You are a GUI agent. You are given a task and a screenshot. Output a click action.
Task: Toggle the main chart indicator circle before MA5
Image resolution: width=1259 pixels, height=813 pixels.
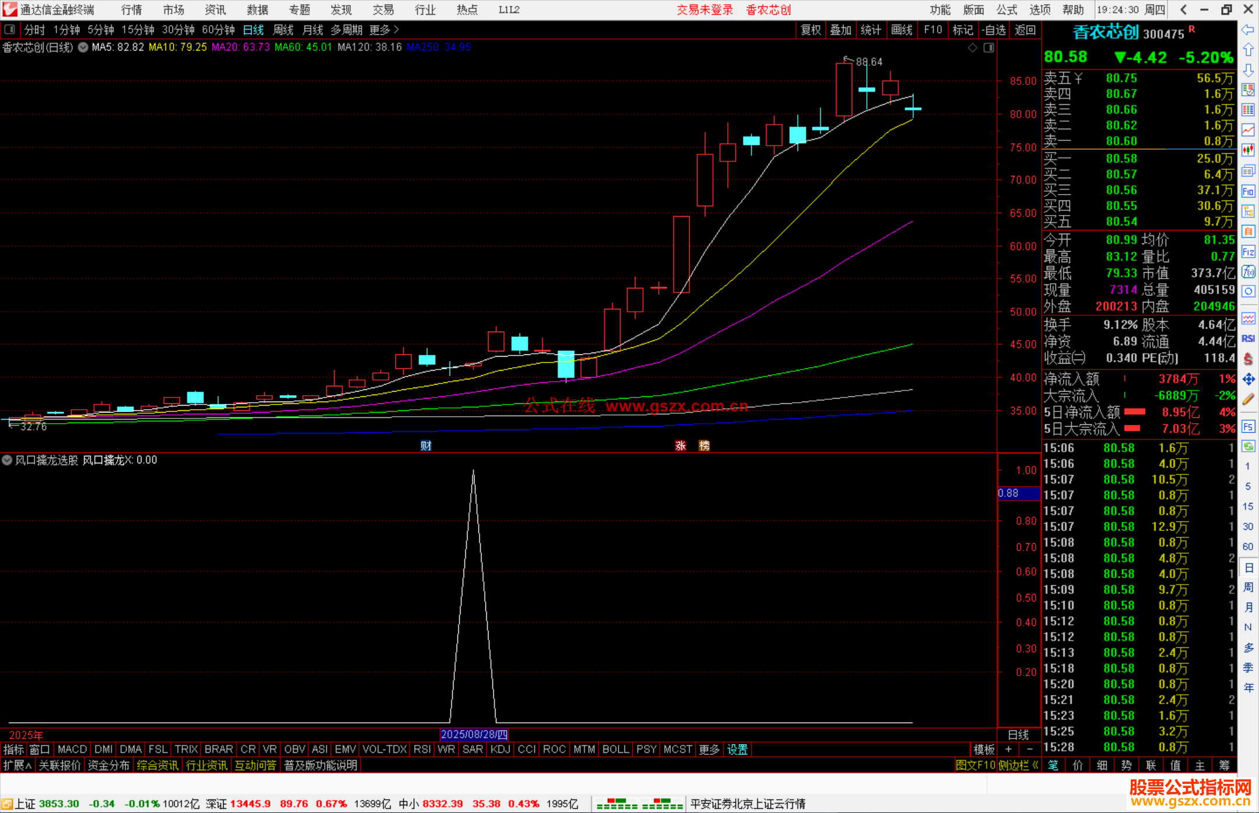point(83,48)
